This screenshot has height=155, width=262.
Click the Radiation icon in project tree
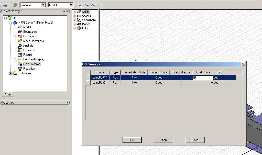pos(20,69)
